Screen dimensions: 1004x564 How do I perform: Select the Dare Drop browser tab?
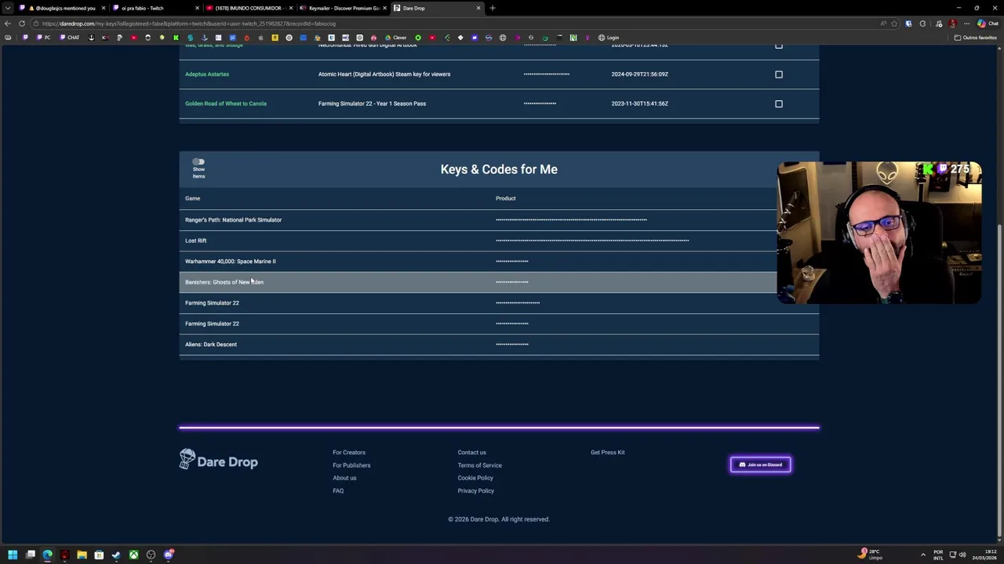pos(435,8)
